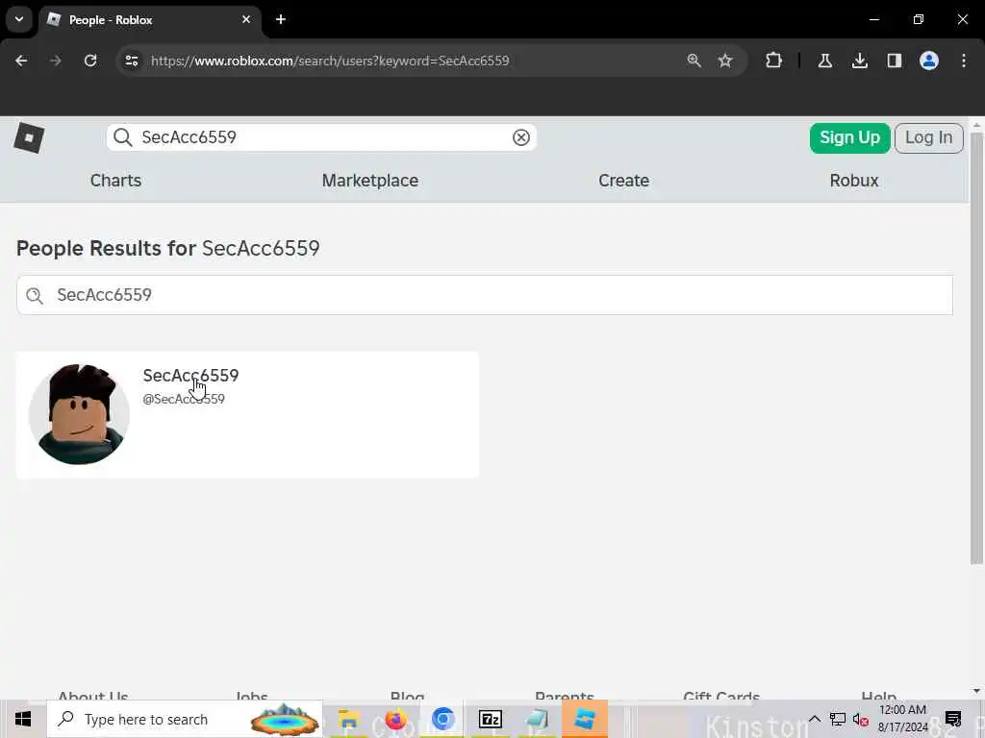
Task: Click the Windows taskbar search box
Action: click(x=185, y=719)
